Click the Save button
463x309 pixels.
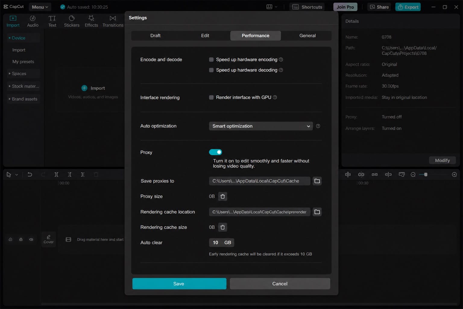point(179,284)
